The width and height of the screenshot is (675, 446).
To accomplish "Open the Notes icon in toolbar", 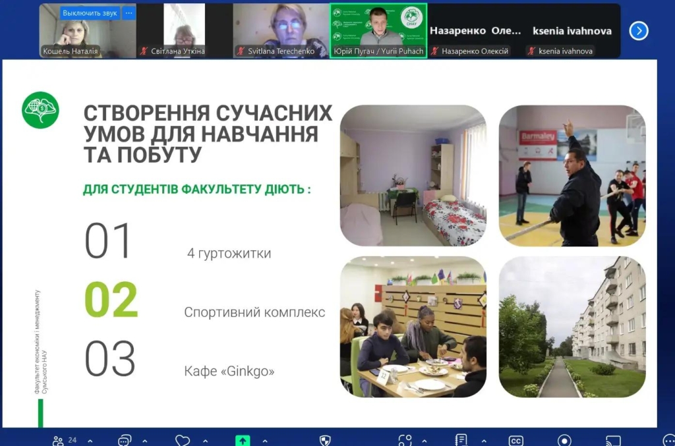I will (x=461, y=440).
